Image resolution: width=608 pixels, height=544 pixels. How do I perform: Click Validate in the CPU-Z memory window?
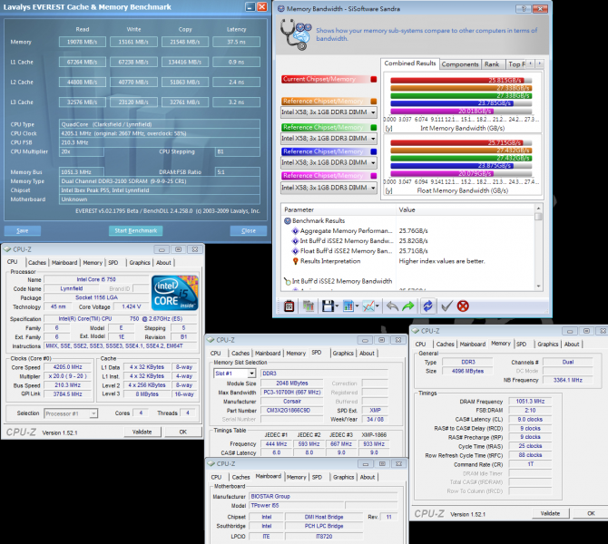pyautogui.click(x=550, y=513)
